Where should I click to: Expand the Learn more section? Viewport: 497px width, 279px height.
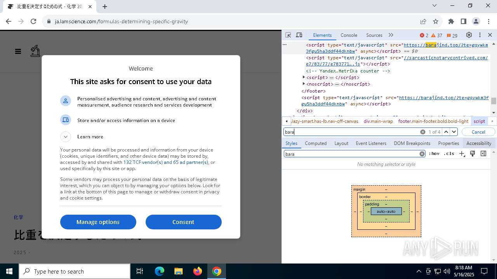coord(66,136)
